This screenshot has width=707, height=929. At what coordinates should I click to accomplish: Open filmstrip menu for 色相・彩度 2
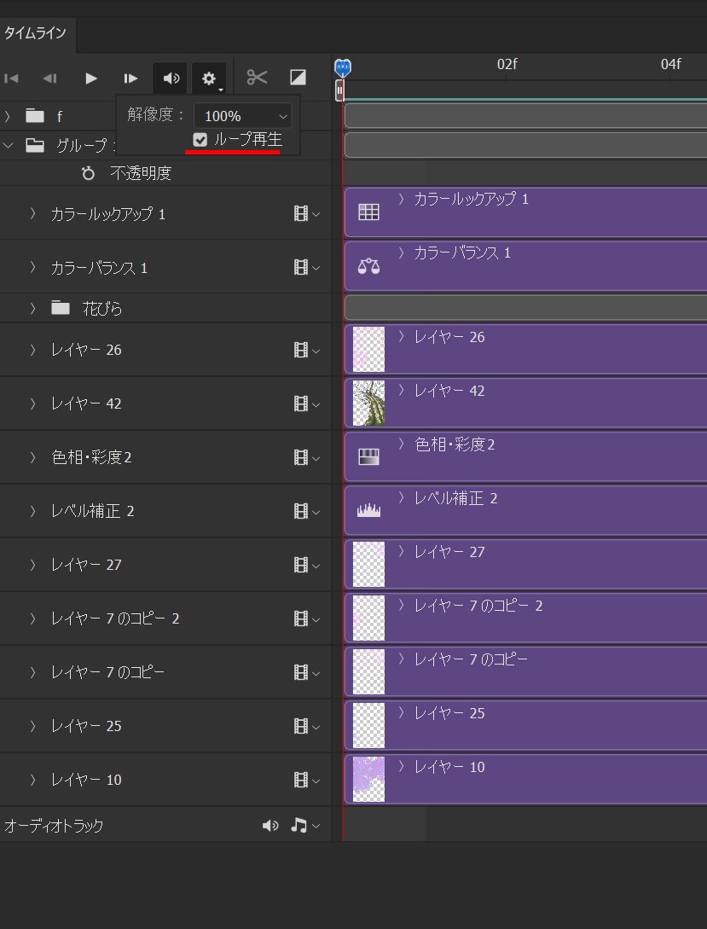(x=307, y=456)
